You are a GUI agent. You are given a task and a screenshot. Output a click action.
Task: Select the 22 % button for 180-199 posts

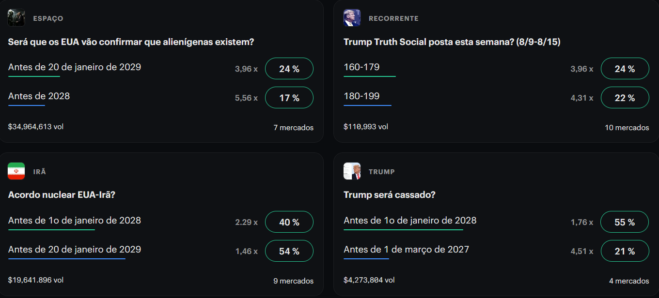(625, 98)
